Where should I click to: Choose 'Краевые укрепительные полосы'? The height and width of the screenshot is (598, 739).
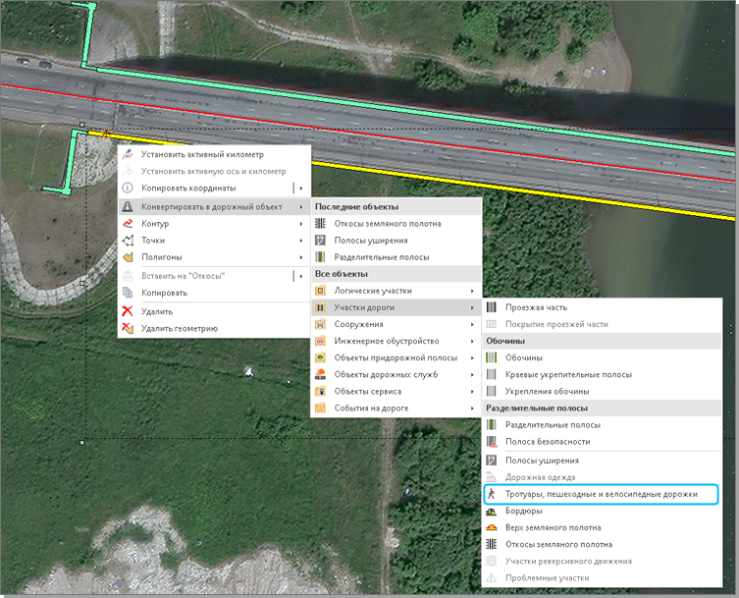tap(602, 374)
